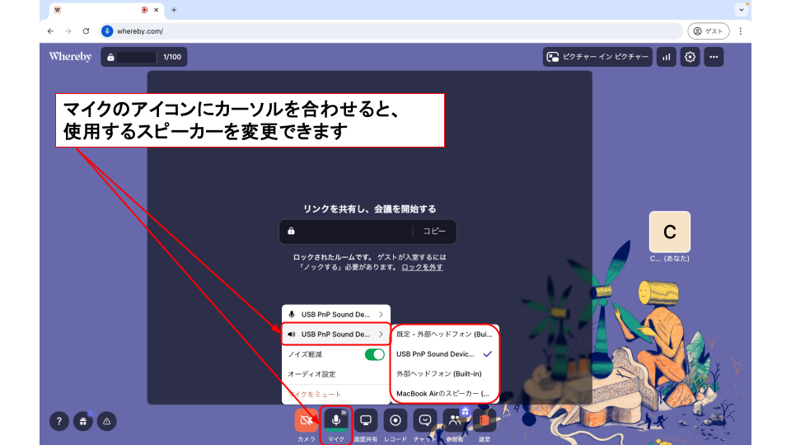791x445 pixels.
Task: Open the chat (チャット) panel
Action: click(x=425, y=420)
